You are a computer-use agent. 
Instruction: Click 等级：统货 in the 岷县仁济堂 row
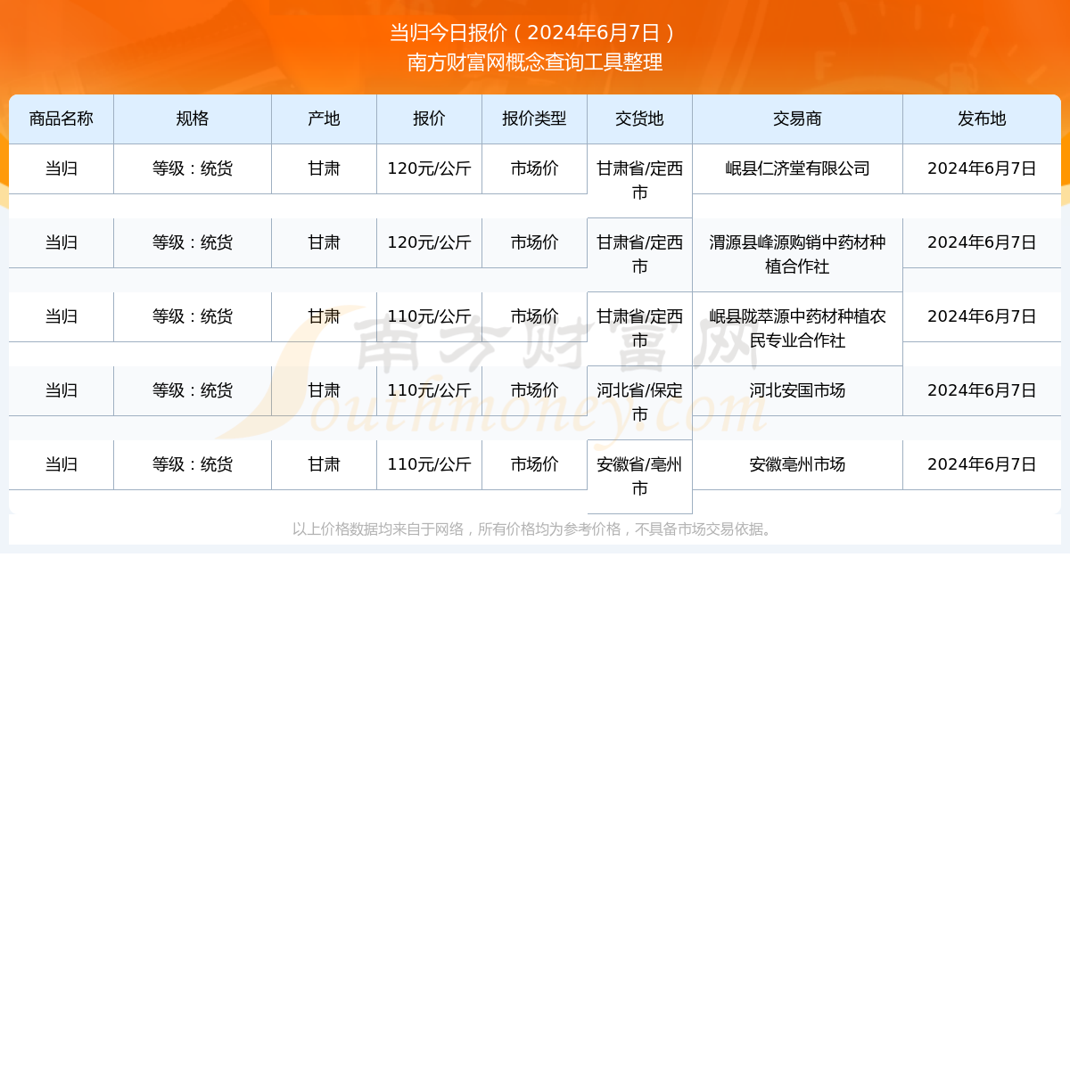193,168
